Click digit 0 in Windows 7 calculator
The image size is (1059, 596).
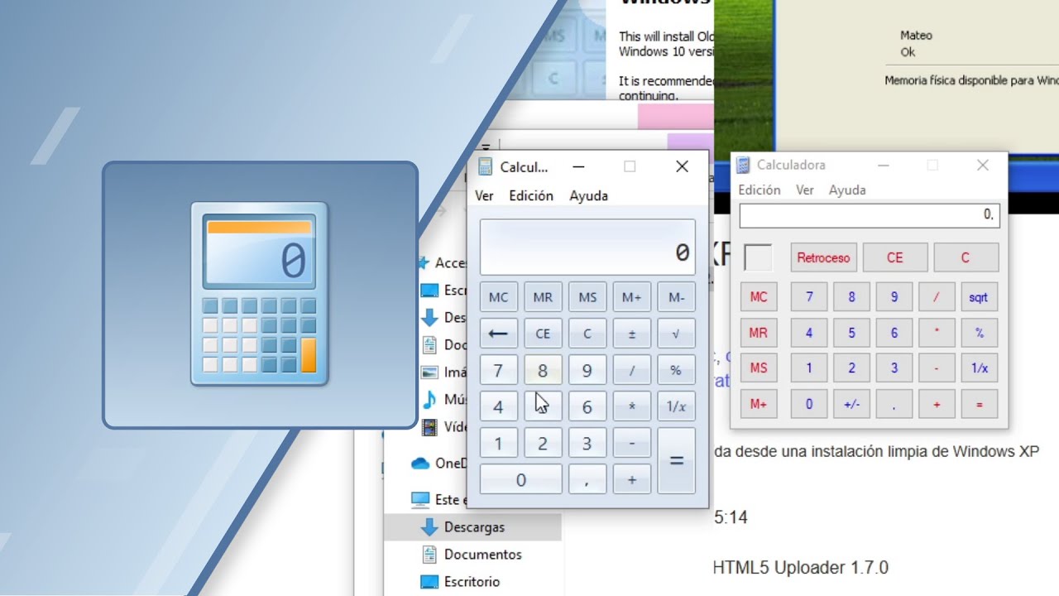click(520, 479)
